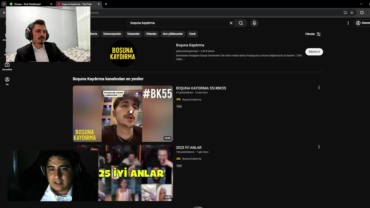Close the boşuna kaydırma YouTube tab
The image size is (370, 208).
[99, 4]
